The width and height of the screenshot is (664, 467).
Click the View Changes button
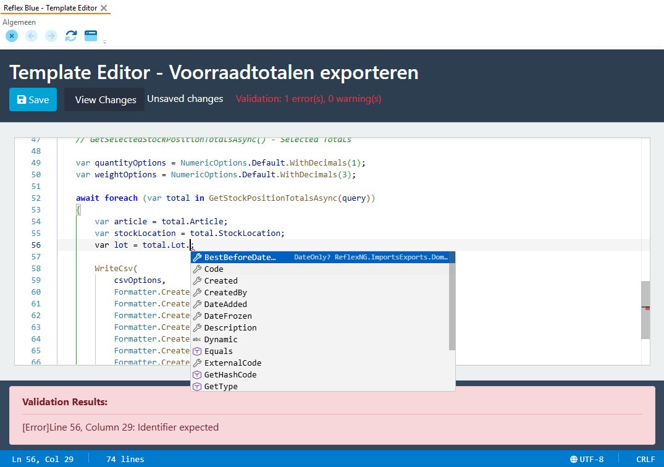coord(104,99)
